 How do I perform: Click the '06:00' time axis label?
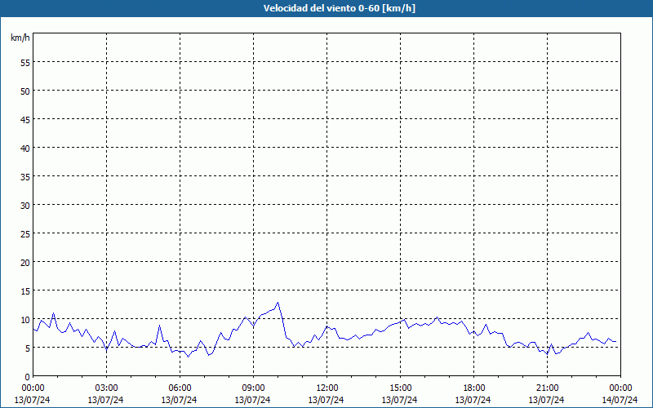click(180, 388)
